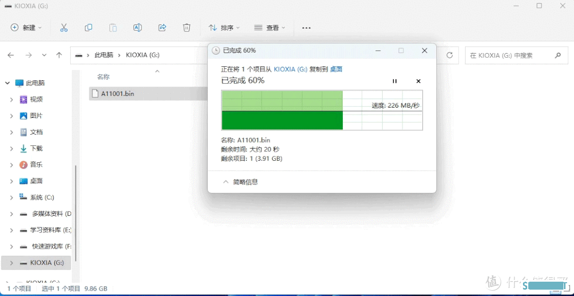Go forward with the right arrow

coord(29,55)
